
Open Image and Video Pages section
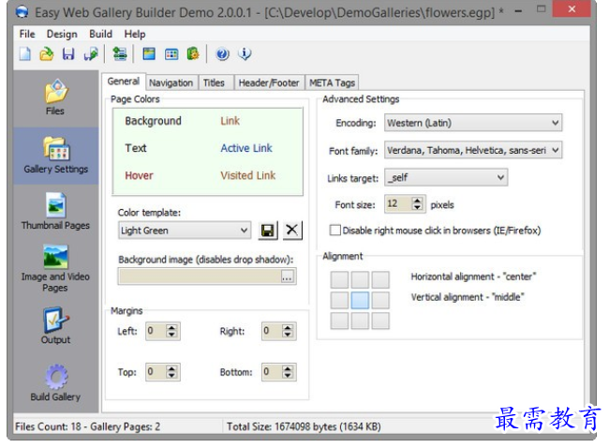[55, 268]
